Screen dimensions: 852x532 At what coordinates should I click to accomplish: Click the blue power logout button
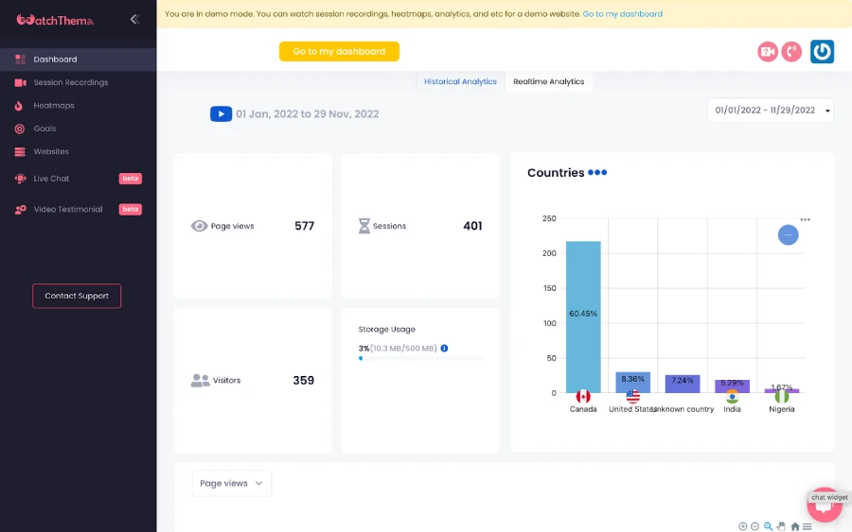pos(822,52)
